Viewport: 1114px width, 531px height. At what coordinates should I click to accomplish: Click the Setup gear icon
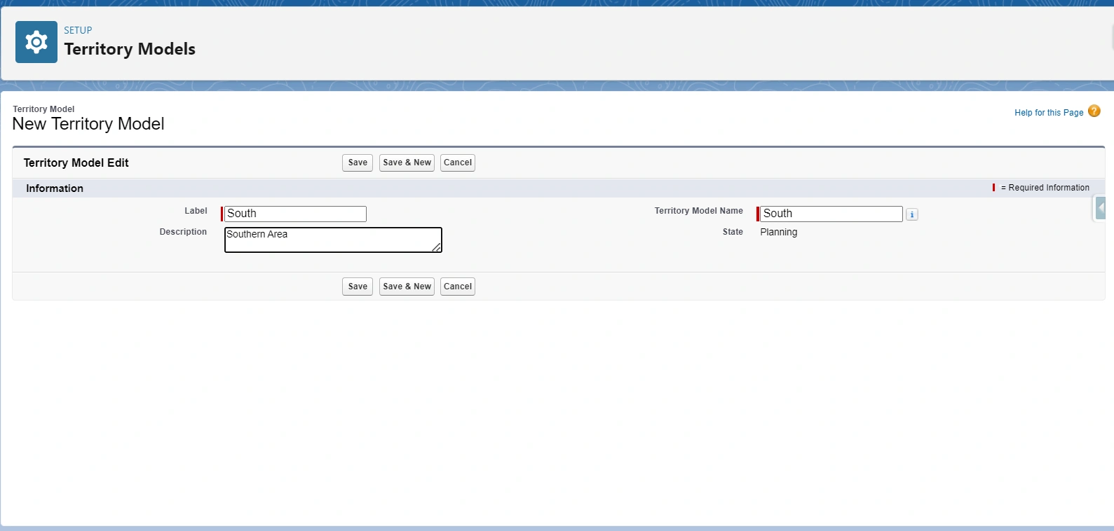point(36,42)
